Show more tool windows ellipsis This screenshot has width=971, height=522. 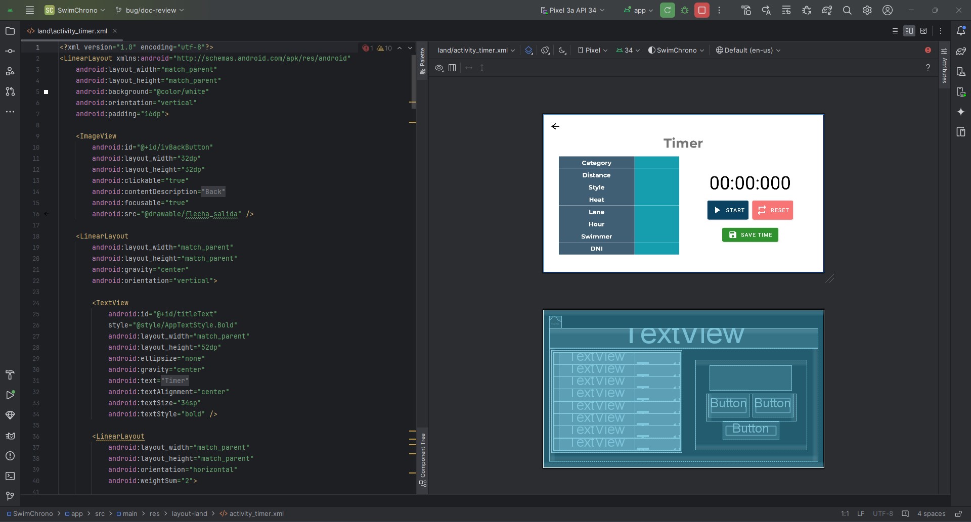point(10,112)
